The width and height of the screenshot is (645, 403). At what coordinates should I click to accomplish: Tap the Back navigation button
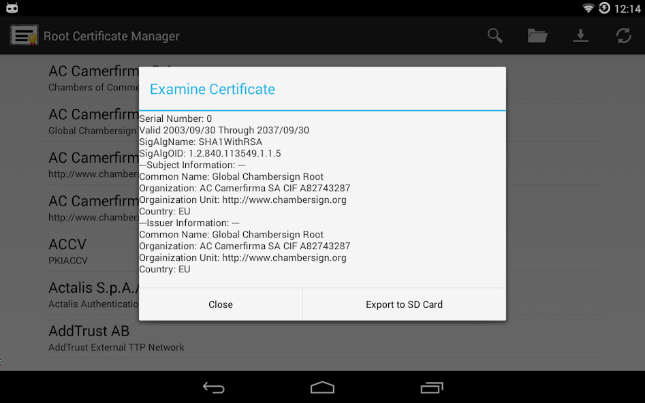[x=213, y=387]
